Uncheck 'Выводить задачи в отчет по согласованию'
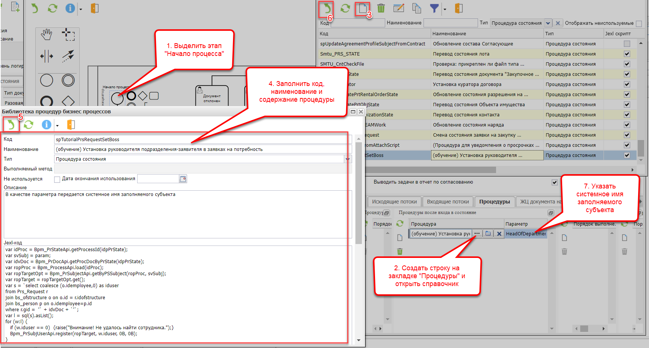 point(554,182)
